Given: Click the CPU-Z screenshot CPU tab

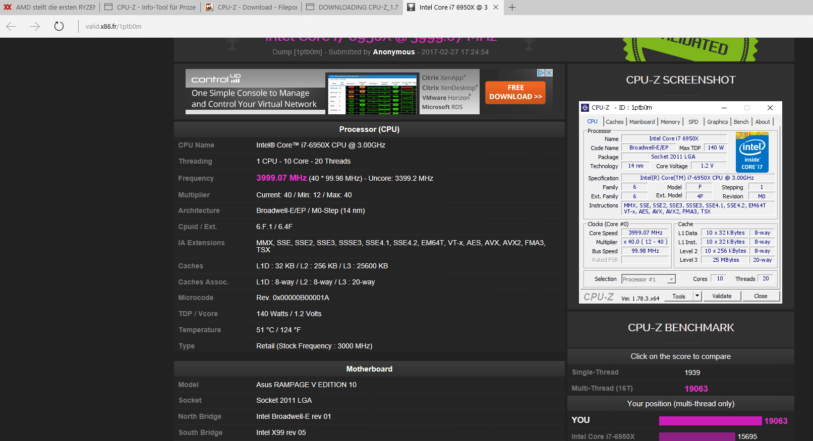Looking at the screenshot, I should pyautogui.click(x=592, y=121).
